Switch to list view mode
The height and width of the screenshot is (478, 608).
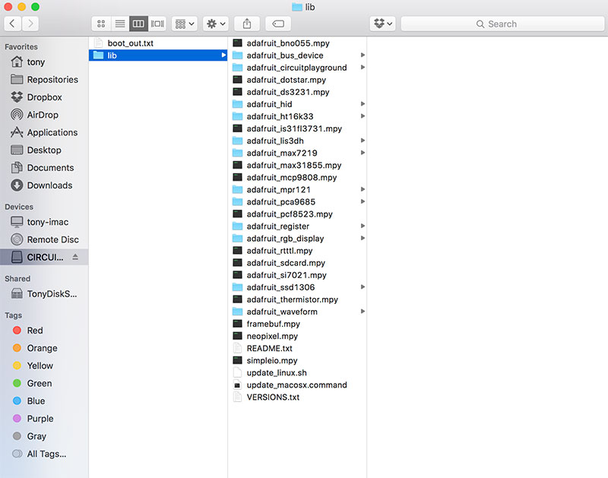tap(120, 24)
